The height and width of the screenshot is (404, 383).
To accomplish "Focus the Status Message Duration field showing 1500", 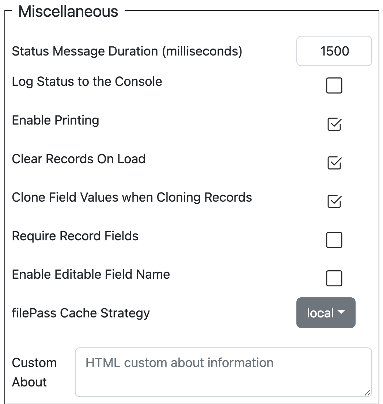I will click(x=334, y=51).
